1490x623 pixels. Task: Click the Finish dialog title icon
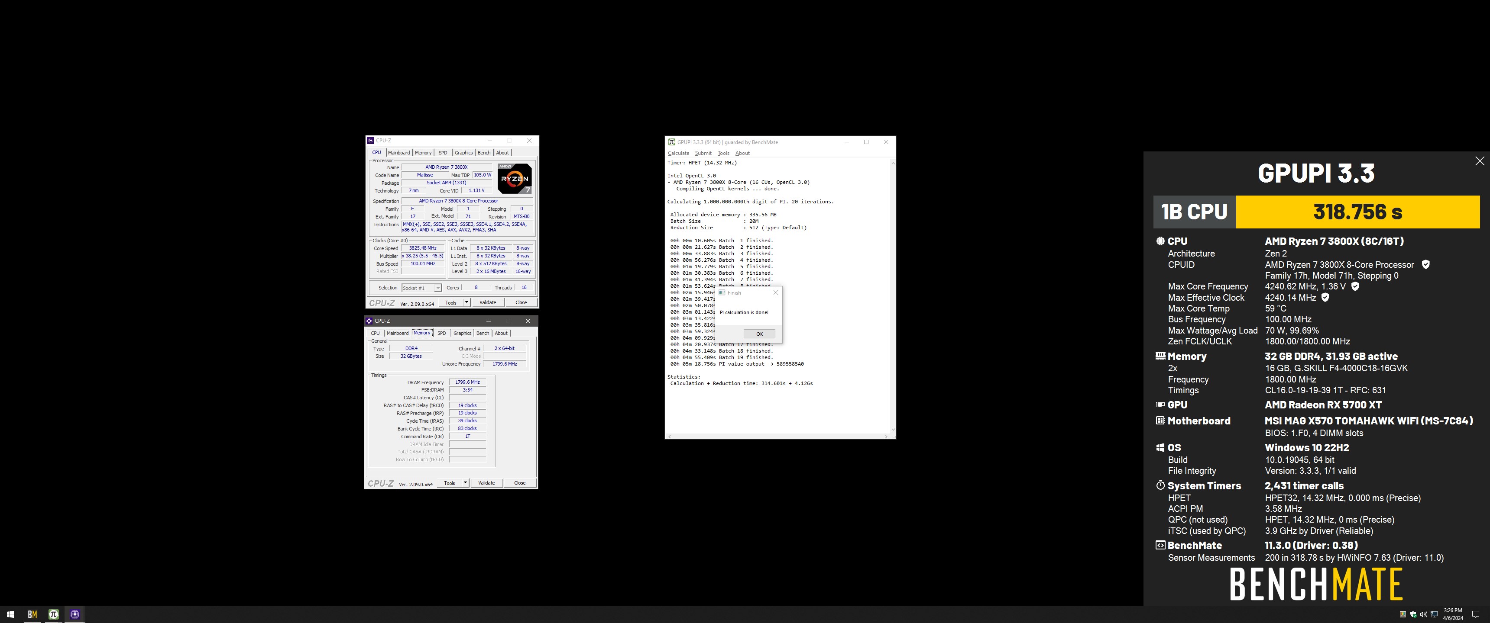pyautogui.click(x=722, y=292)
